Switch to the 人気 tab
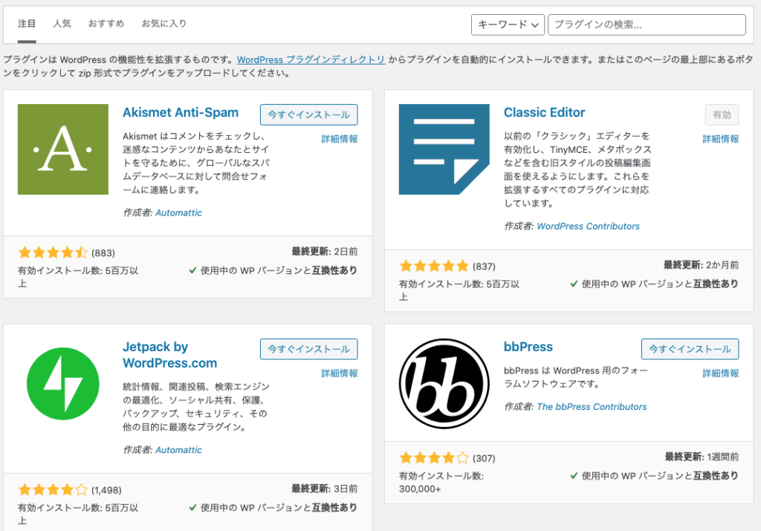 tap(62, 23)
